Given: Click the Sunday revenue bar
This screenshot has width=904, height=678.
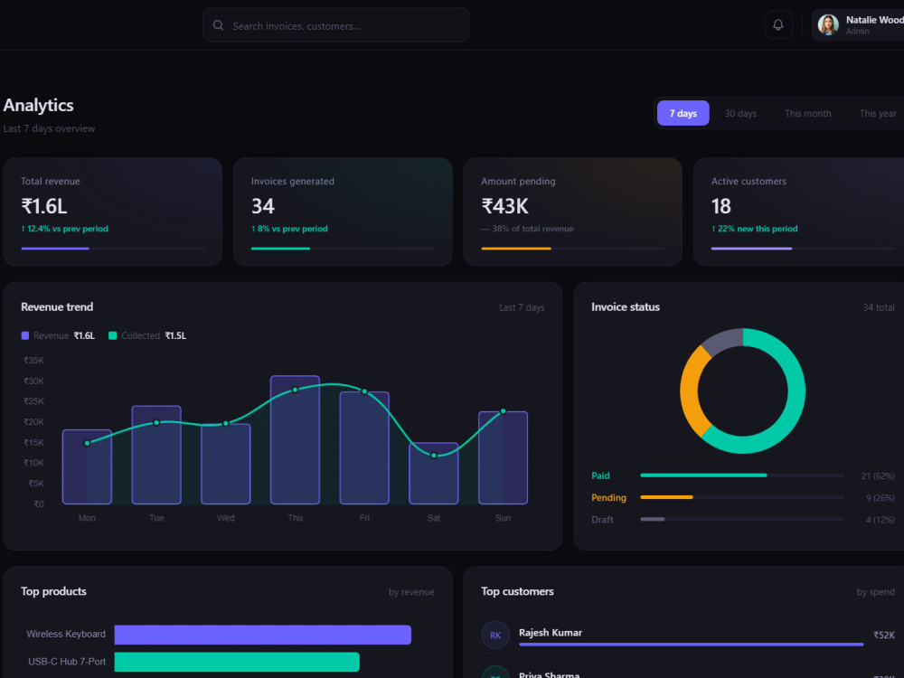Looking at the screenshot, I should click(x=503, y=457).
